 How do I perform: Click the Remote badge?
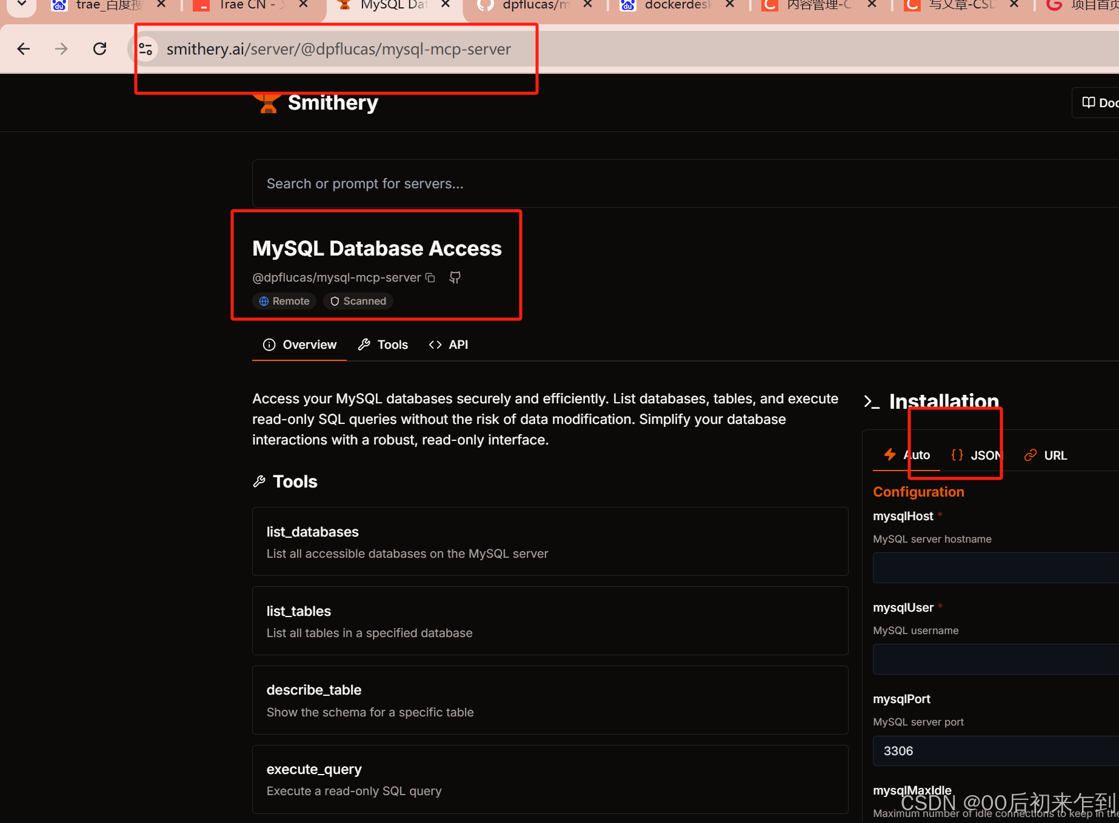point(284,301)
